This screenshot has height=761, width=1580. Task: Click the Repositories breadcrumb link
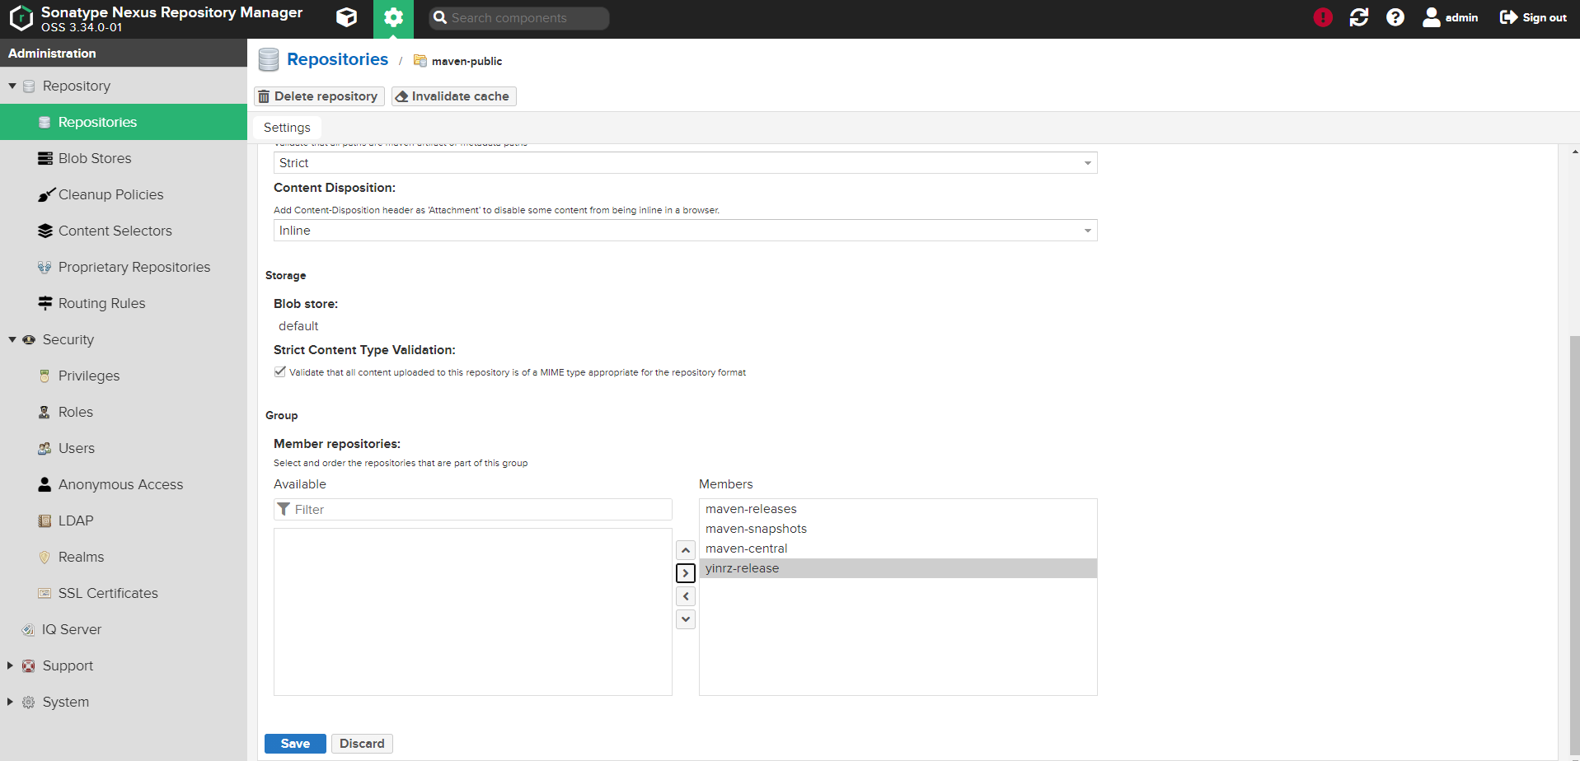[x=337, y=59]
